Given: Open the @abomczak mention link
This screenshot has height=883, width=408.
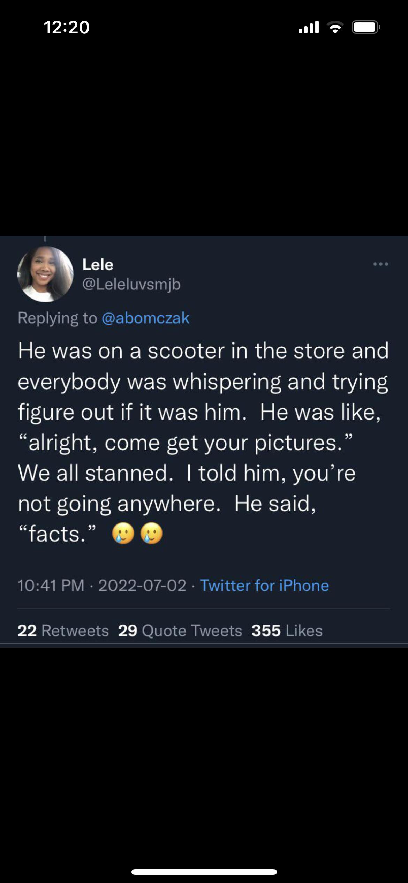Looking at the screenshot, I should point(145,318).
